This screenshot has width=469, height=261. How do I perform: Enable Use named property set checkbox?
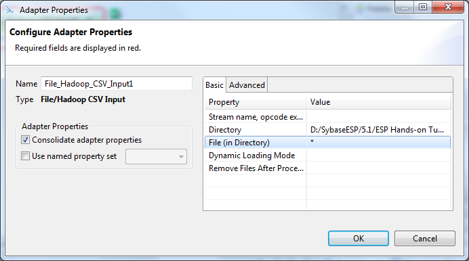pos(26,156)
